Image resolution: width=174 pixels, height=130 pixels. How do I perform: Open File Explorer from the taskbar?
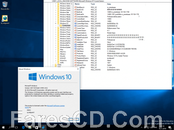(x=30, y=128)
